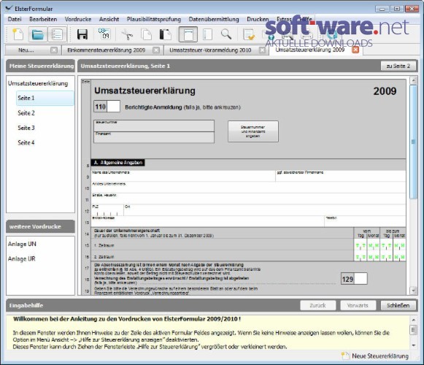Close the Umsatzsteuer-Voranmeldung 2010 tab
Image resolution: width=424 pixels, height=365 pixels.
(262, 50)
